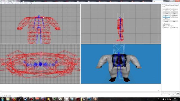Image resolution: width=180 pixels, height=101 pixels.
Task: Click the Comment button
Action: coord(166,24)
